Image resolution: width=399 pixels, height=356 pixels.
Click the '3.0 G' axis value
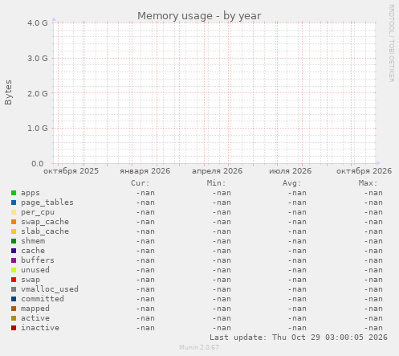tap(38, 58)
